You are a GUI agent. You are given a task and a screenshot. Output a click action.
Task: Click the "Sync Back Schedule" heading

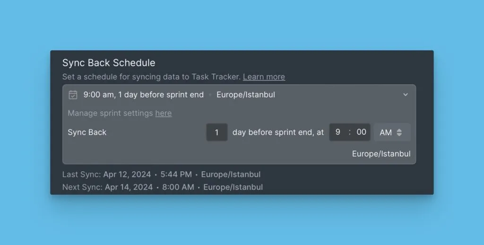click(x=109, y=63)
